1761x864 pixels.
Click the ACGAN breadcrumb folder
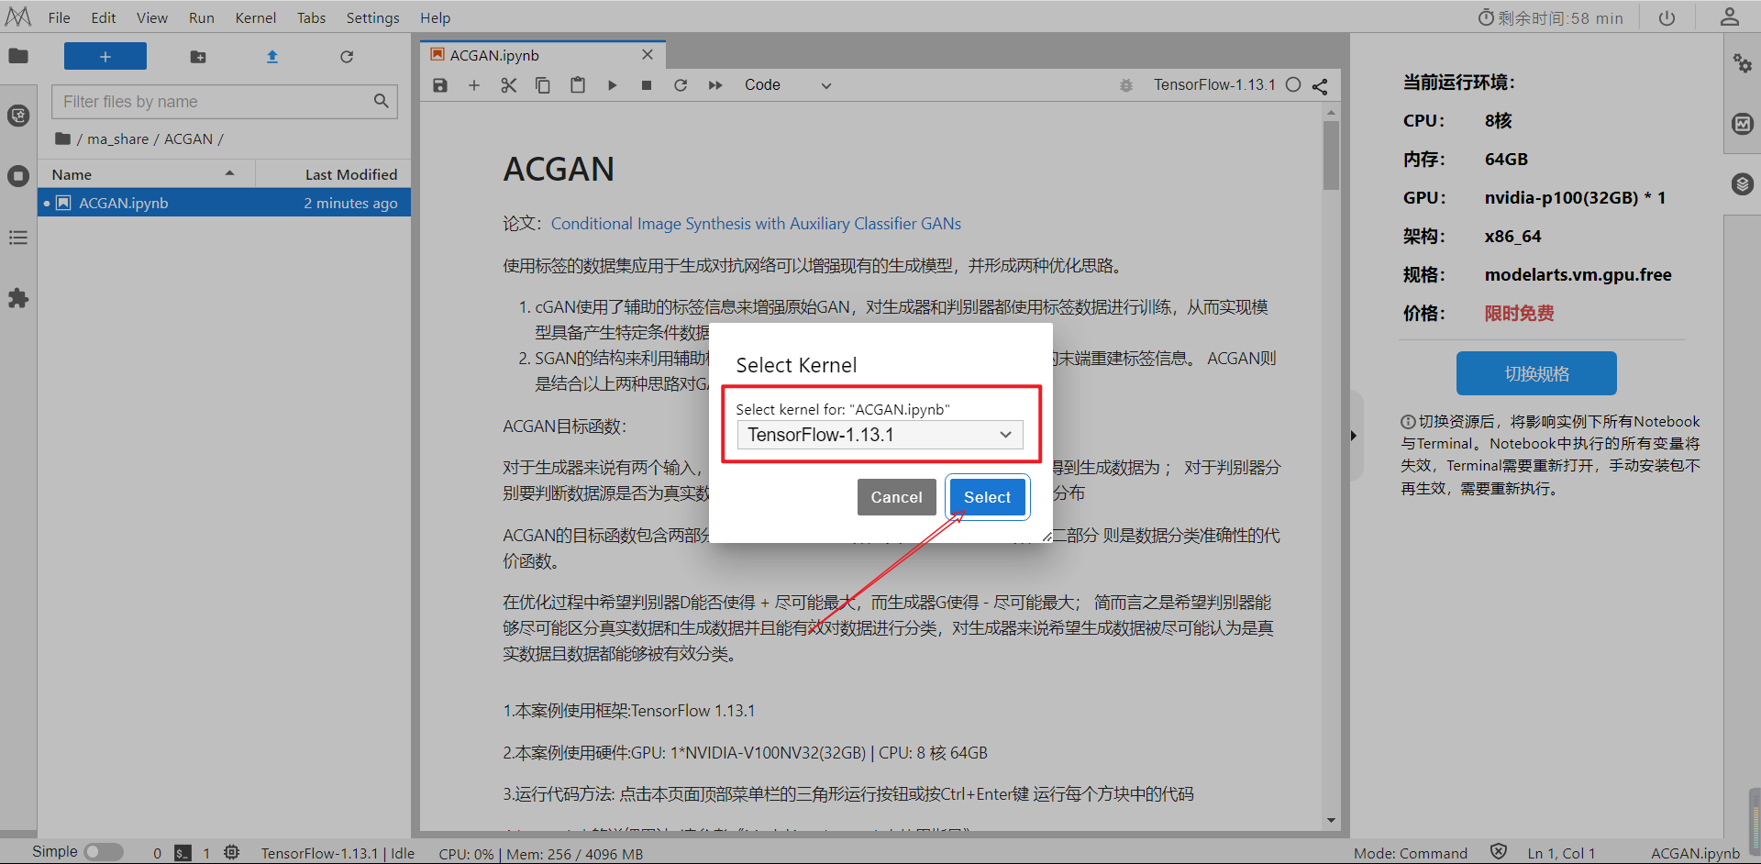[x=188, y=139]
